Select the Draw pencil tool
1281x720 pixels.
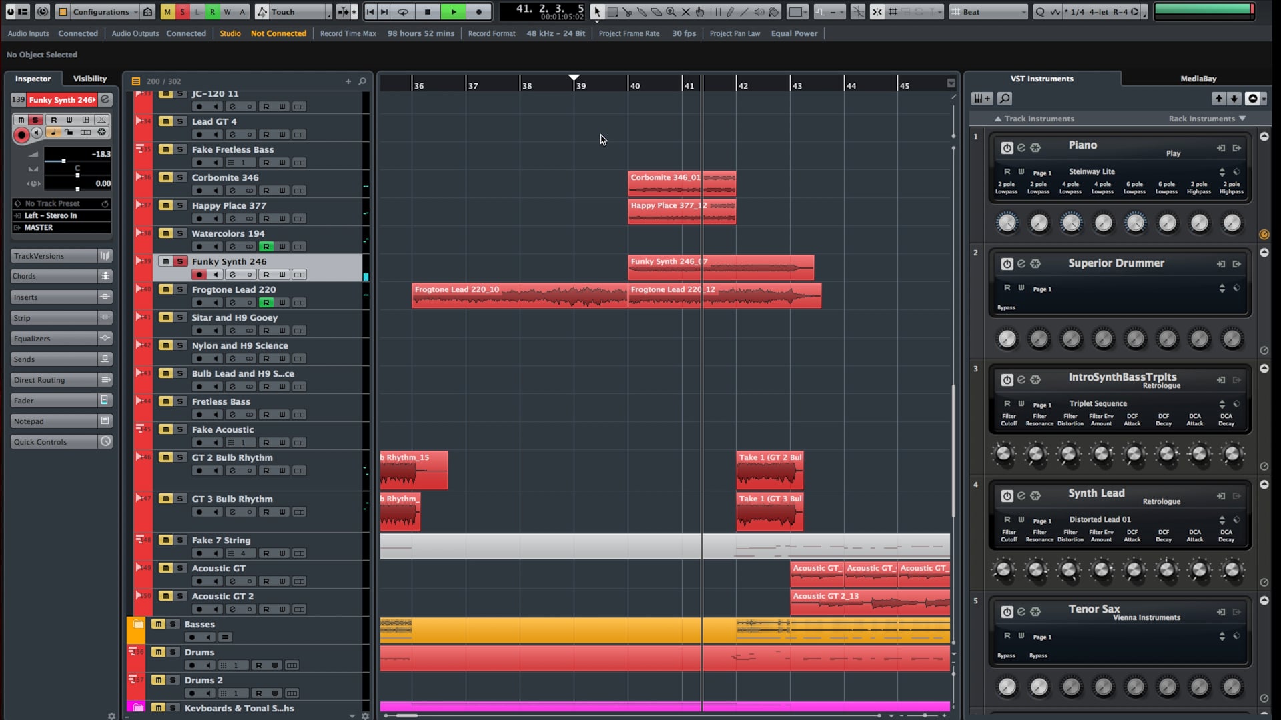(x=730, y=12)
